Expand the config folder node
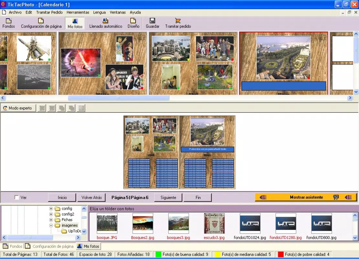Image resolution: width=359 pixels, height=259 pixels. pos(51,208)
